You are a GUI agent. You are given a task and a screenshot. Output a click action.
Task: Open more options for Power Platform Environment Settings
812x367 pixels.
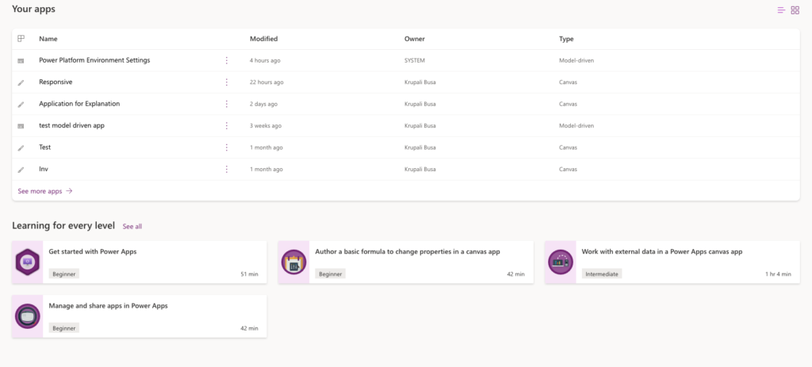226,60
